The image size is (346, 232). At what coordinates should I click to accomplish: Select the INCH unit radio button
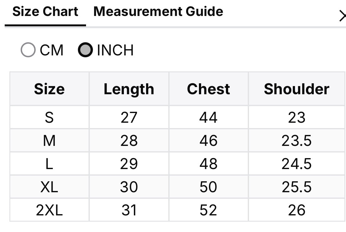tap(85, 50)
